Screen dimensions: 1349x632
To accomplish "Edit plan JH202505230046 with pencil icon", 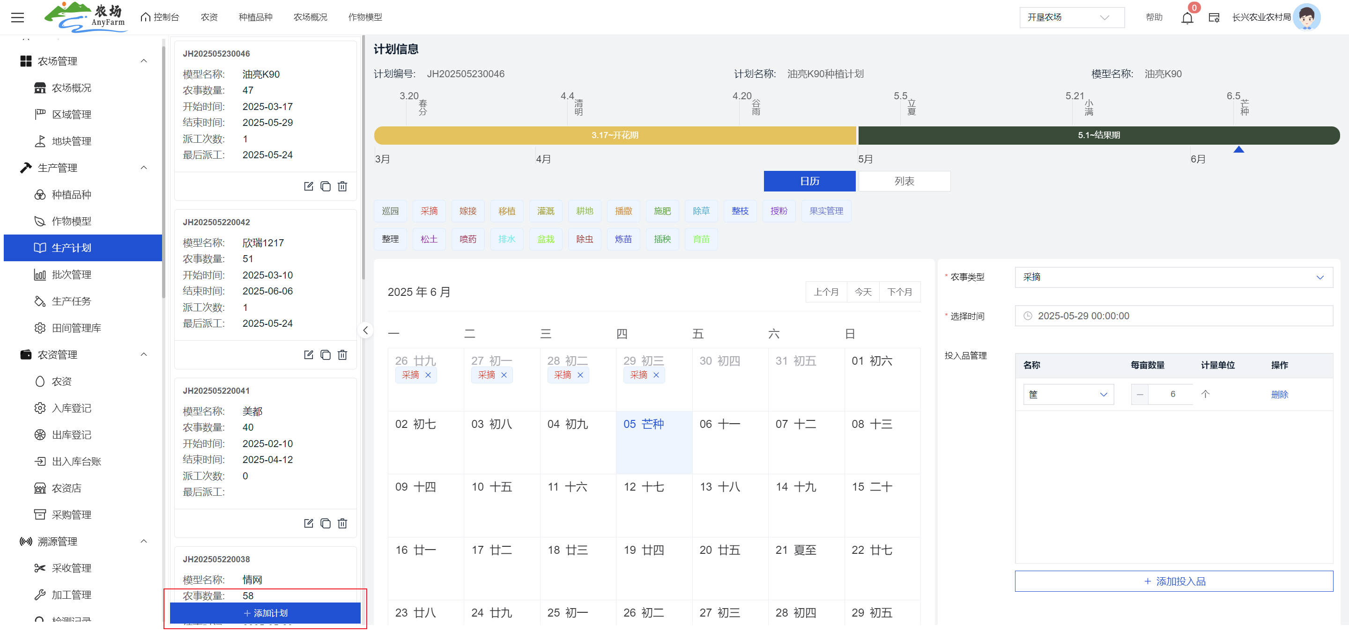I will pos(309,186).
